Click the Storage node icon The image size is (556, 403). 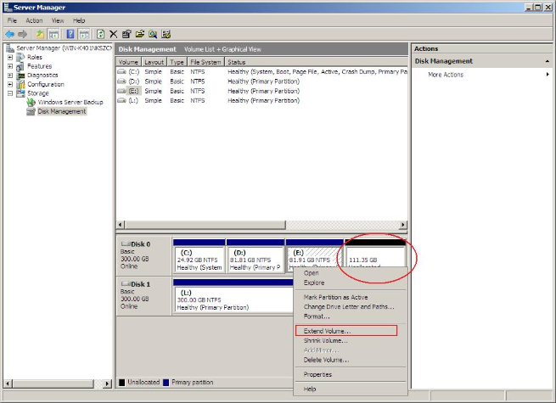click(21, 93)
